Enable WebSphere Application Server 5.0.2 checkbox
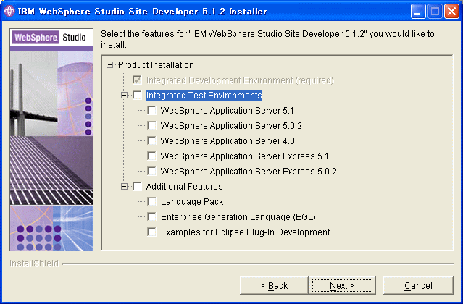This screenshot has width=463, height=304. [151, 126]
